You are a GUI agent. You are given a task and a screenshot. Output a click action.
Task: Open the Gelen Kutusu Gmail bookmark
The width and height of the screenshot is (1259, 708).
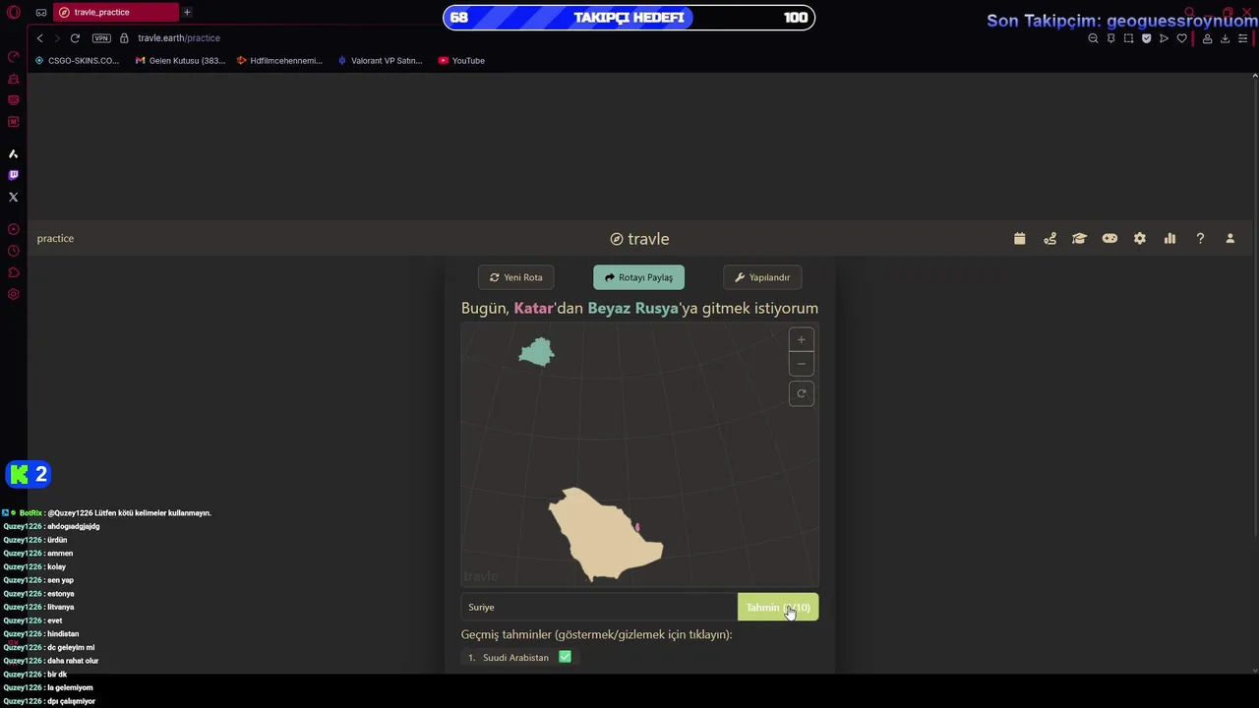180,61
